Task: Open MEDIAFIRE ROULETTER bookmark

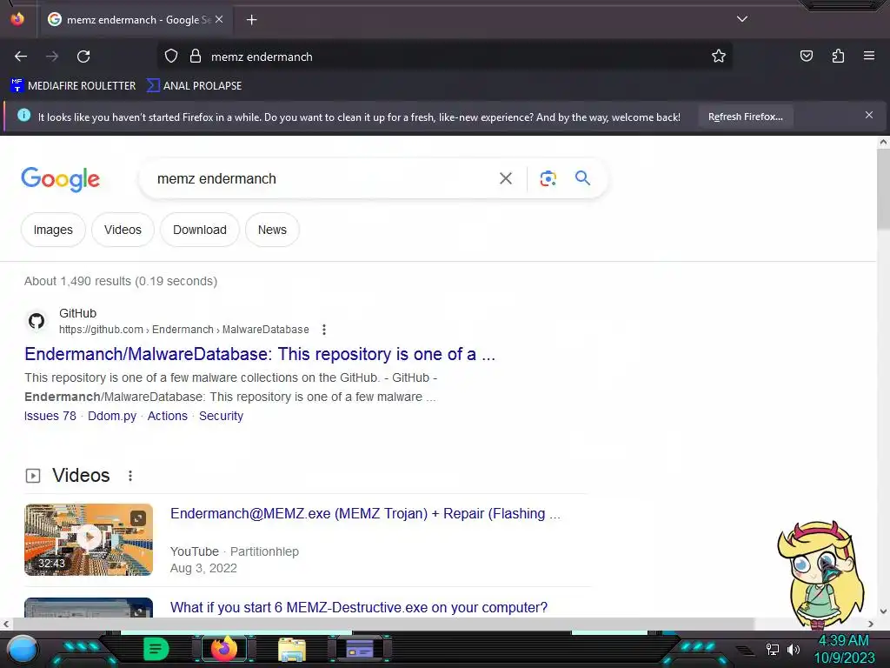Action: pos(73,86)
